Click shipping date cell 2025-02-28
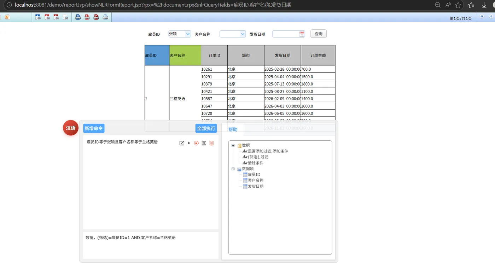The height and width of the screenshot is (263, 495). [x=283, y=69]
